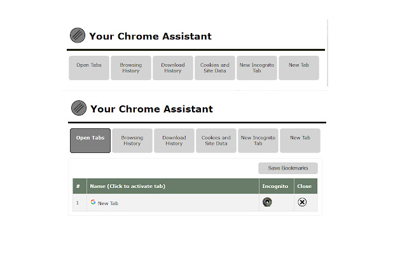The height and width of the screenshot is (254, 407).
Task: Click the Close column header
Action: [x=306, y=186]
